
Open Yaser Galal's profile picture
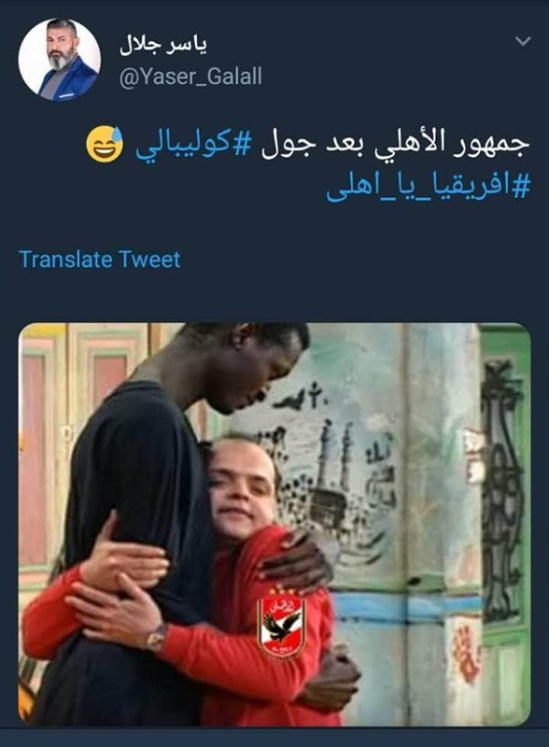[60, 60]
